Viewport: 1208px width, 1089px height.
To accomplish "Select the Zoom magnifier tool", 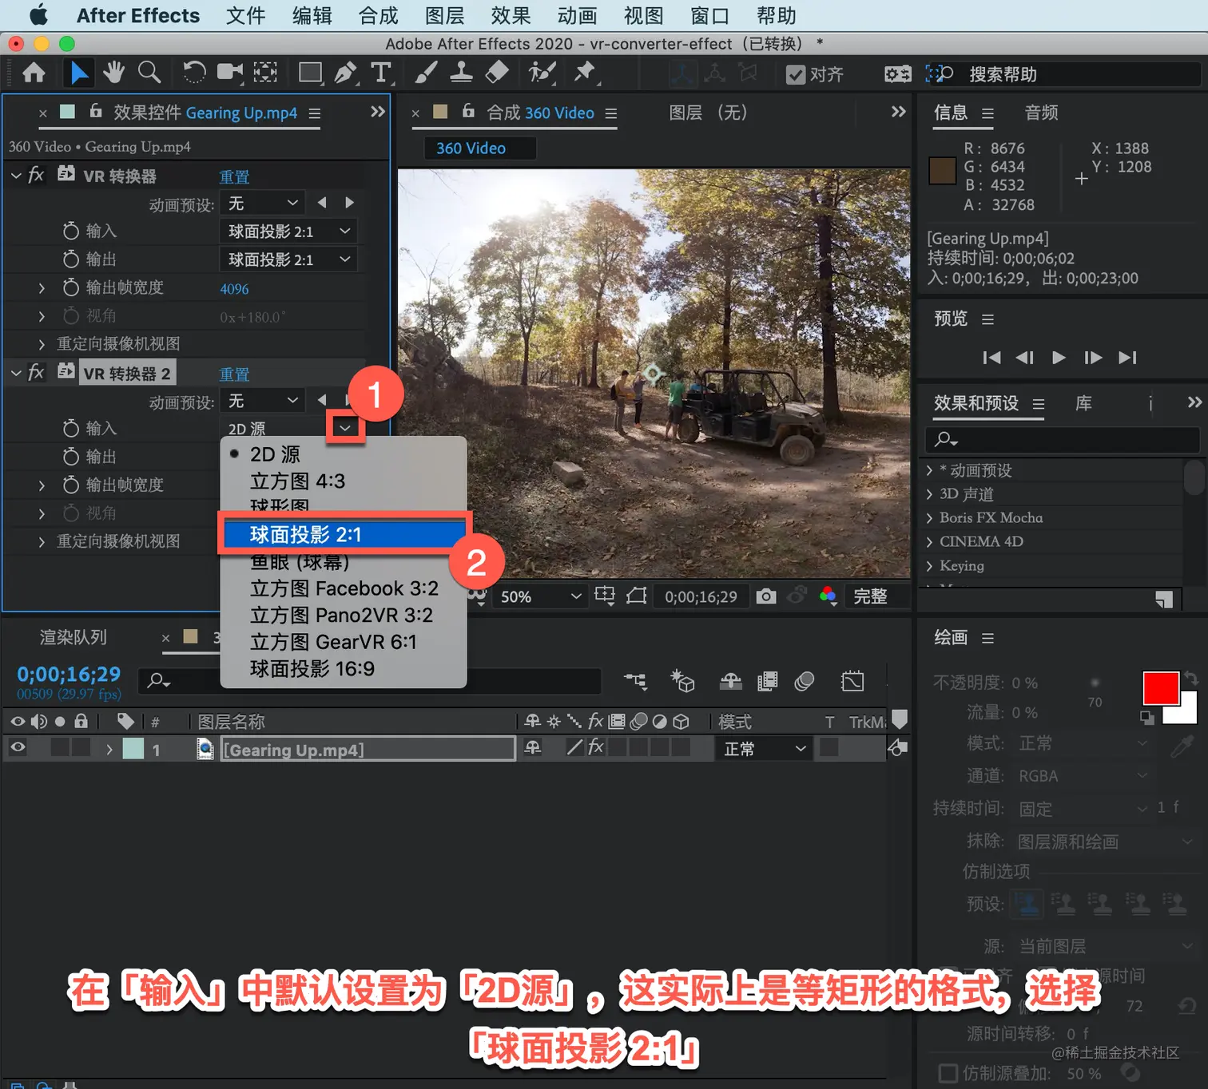I will [x=149, y=73].
